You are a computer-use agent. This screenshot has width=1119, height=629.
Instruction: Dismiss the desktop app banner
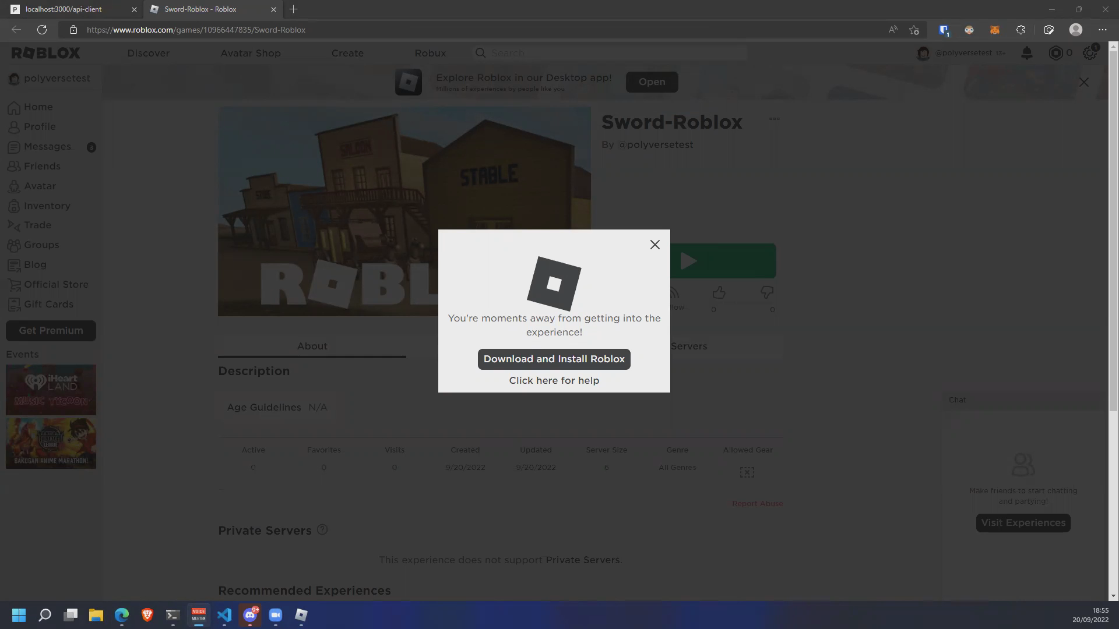[x=1083, y=82]
